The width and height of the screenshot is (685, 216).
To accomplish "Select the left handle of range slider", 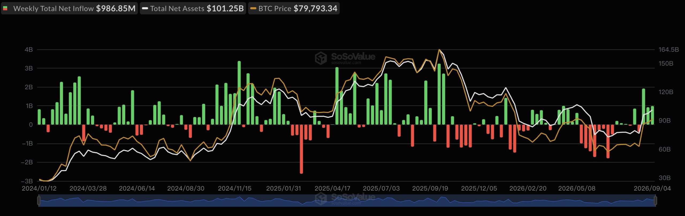I will click(x=39, y=200).
